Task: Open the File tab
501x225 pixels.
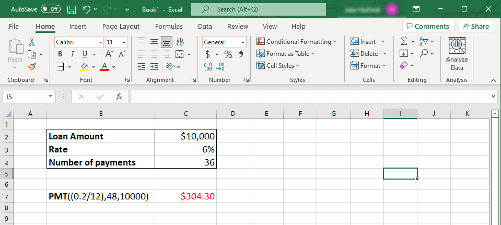Action: (14, 27)
